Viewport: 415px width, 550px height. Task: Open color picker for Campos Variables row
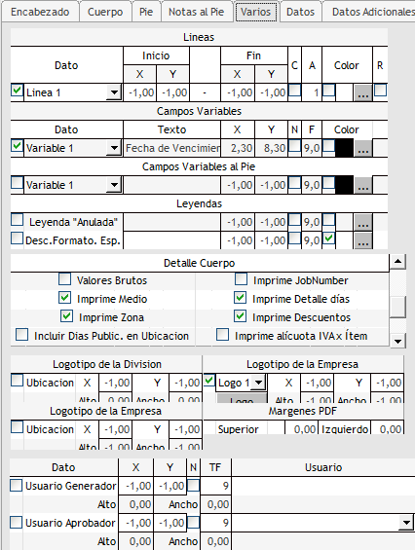(x=363, y=148)
